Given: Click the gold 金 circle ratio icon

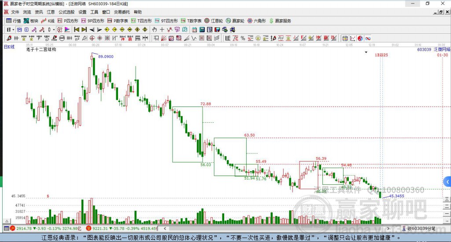Looking at the screenshot, I should 258,38.
